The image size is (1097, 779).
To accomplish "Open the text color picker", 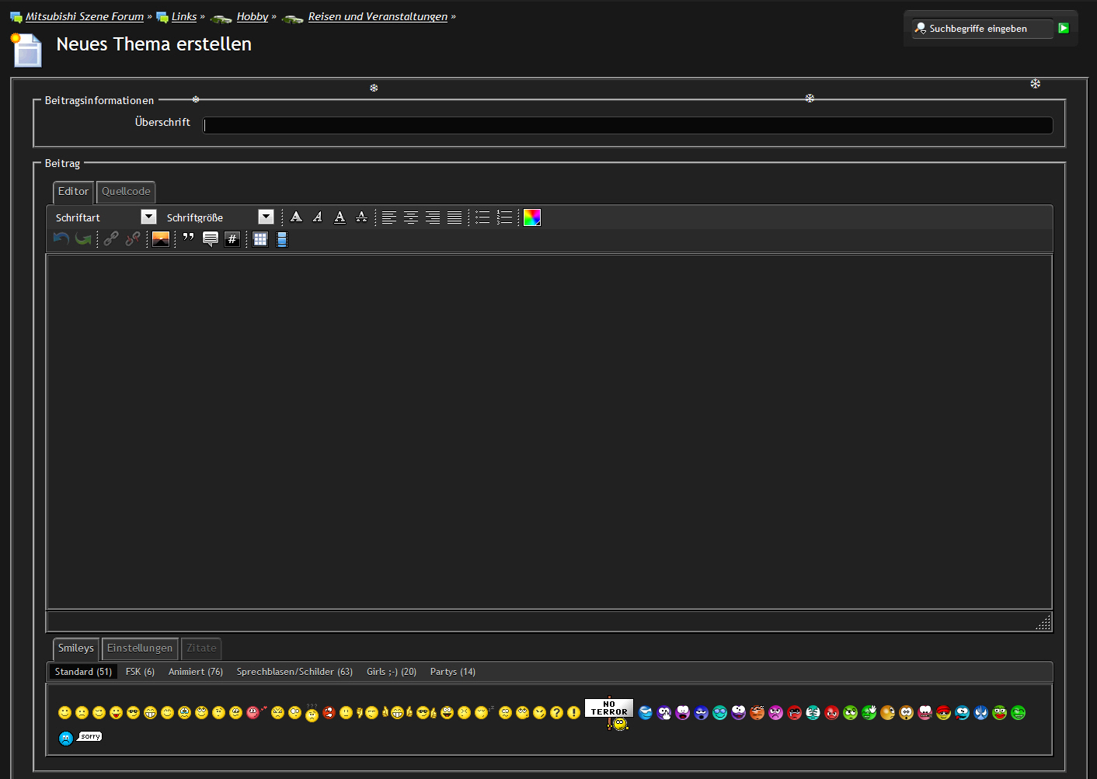I will point(532,217).
